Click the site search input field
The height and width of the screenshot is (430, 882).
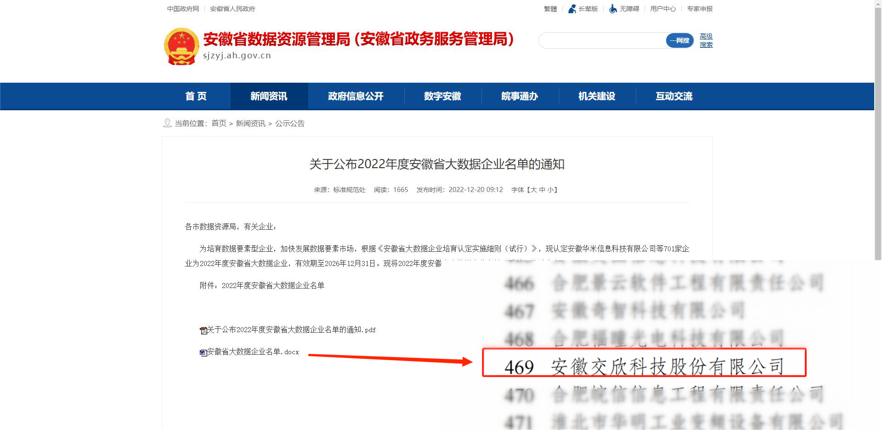point(603,40)
